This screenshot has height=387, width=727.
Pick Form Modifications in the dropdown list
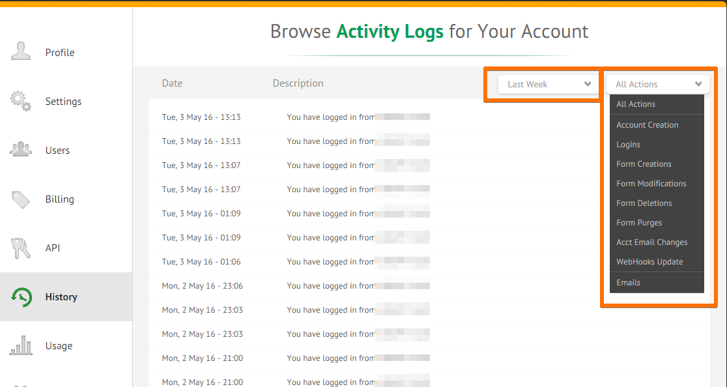651,184
